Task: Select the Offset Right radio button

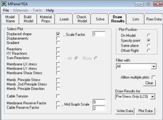Action: [x=149, y=51]
